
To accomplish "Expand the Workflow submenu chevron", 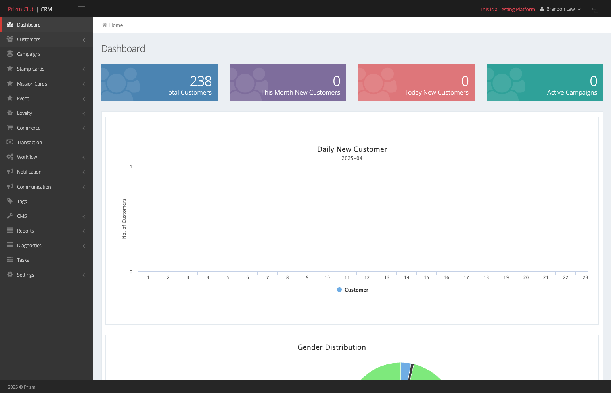I will 84,157.
